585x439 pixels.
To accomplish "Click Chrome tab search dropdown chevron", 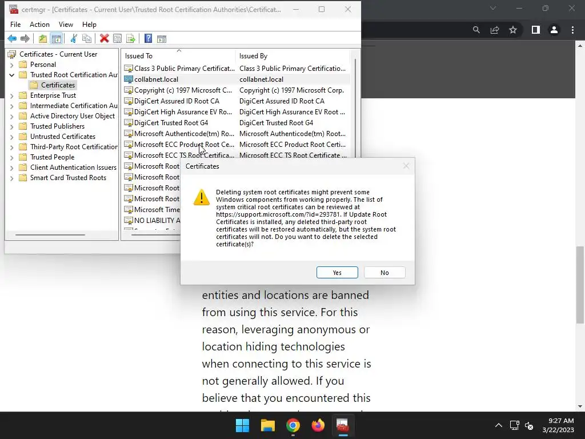I will coord(493,8).
